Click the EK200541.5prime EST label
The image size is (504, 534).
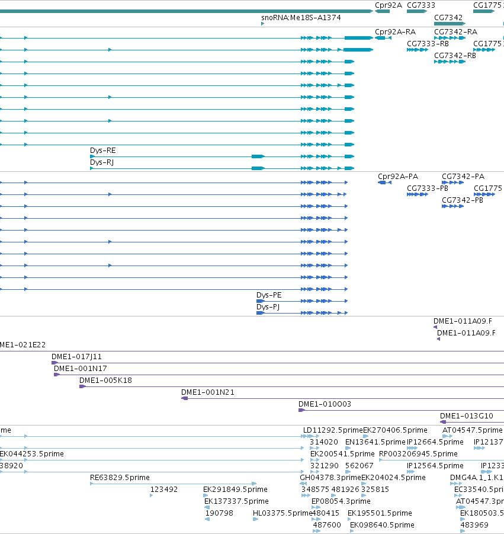click(x=342, y=455)
